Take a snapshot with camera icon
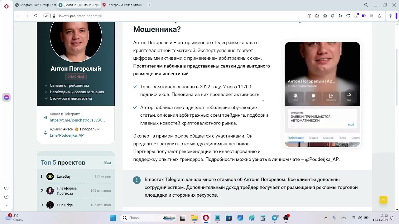 click(325, 16)
